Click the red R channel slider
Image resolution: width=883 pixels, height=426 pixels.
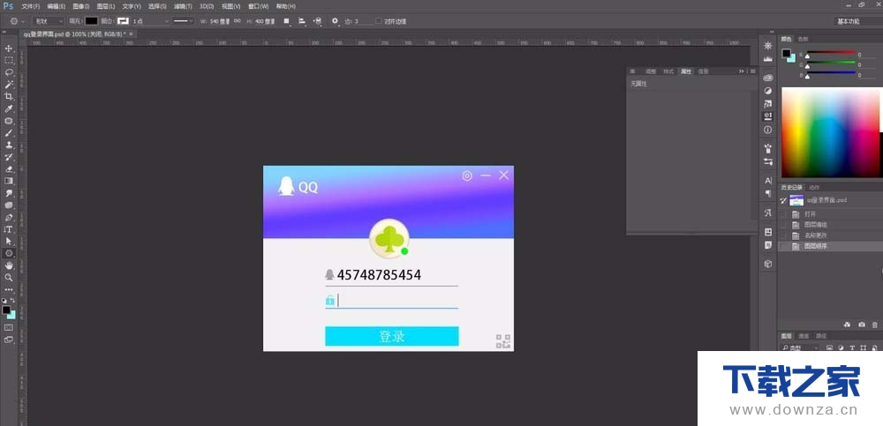[830, 54]
